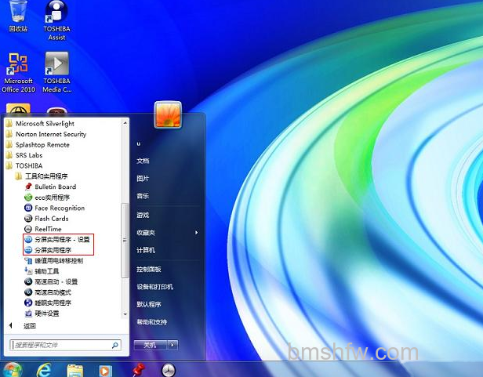Click the Bulletin Board pushpin icon
The height and width of the screenshot is (377, 483).
pyautogui.click(x=28, y=187)
